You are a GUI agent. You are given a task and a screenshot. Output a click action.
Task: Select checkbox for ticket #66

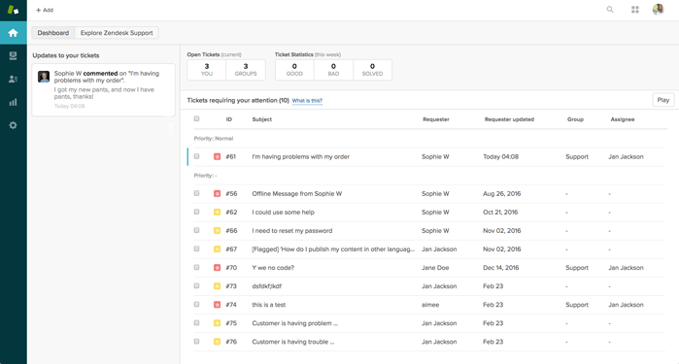[x=196, y=230]
